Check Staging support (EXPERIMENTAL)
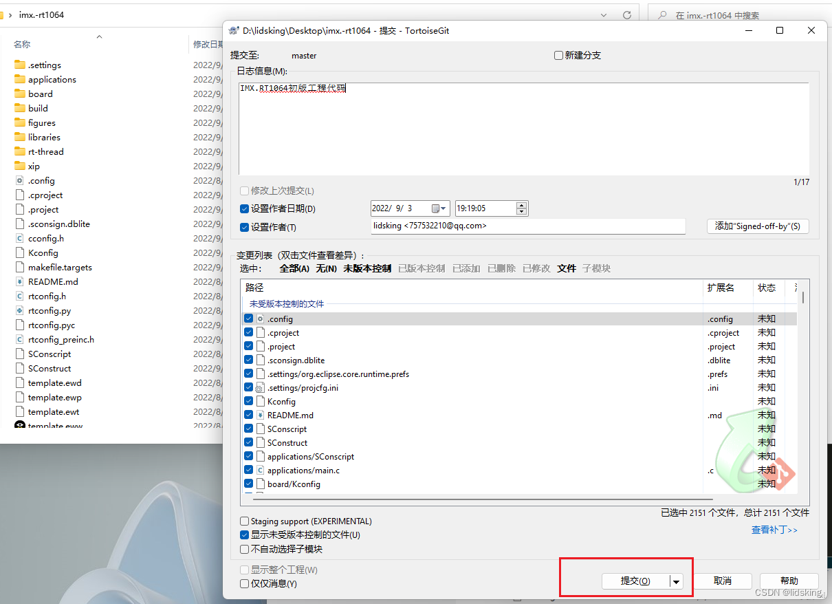 point(245,521)
